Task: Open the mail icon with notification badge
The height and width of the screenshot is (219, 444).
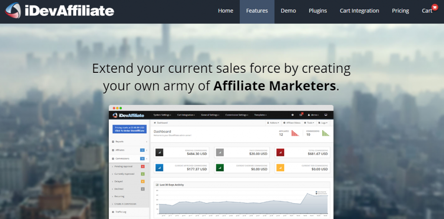Action: pyautogui.click(x=301, y=115)
